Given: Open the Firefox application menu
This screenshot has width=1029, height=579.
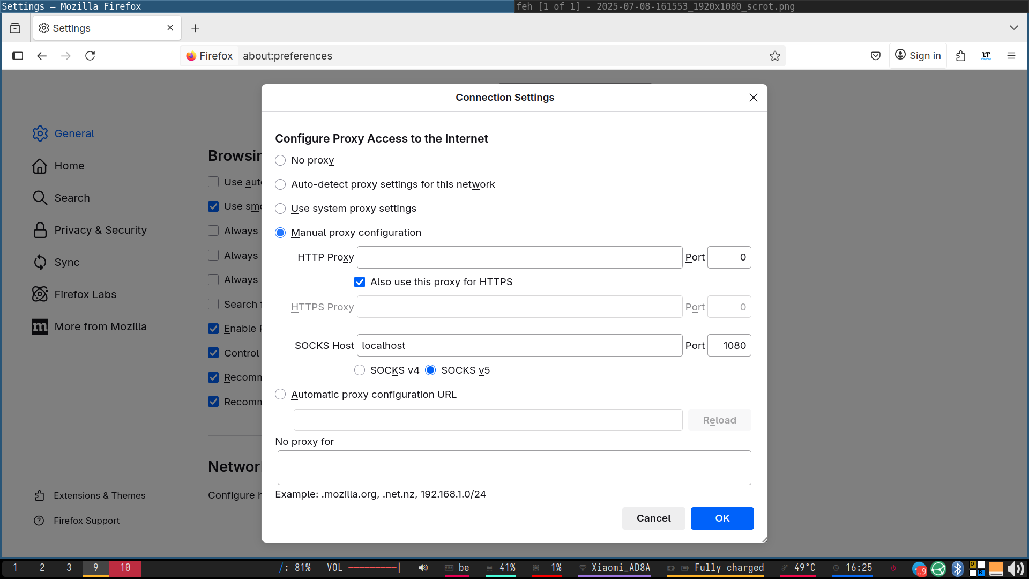Looking at the screenshot, I should [x=1011, y=56].
